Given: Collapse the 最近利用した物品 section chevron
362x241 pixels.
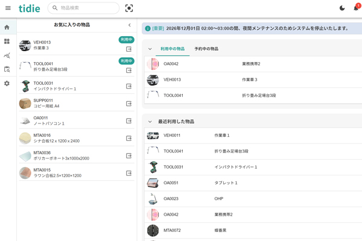Looking at the screenshot, I should point(150,122).
